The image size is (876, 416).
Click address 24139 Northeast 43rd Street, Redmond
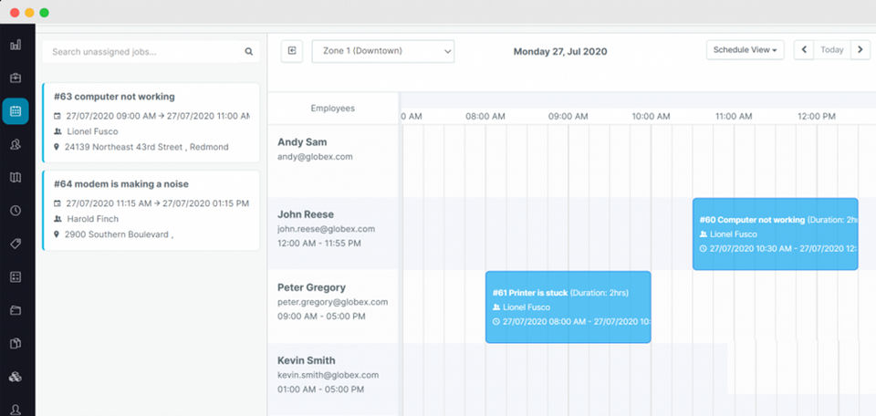146,148
